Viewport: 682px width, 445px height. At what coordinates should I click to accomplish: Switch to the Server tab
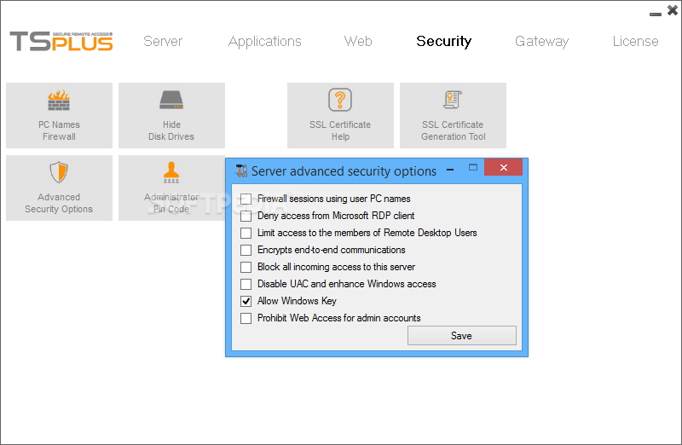[x=163, y=41]
